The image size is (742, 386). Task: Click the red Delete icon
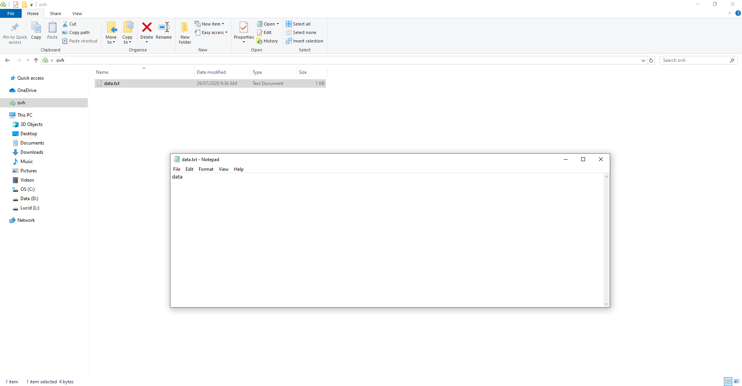tap(147, 27)
